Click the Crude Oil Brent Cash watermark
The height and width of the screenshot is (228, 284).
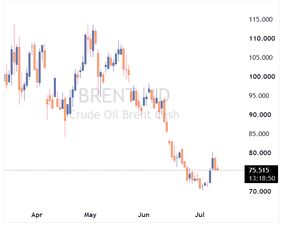[124, 115]
